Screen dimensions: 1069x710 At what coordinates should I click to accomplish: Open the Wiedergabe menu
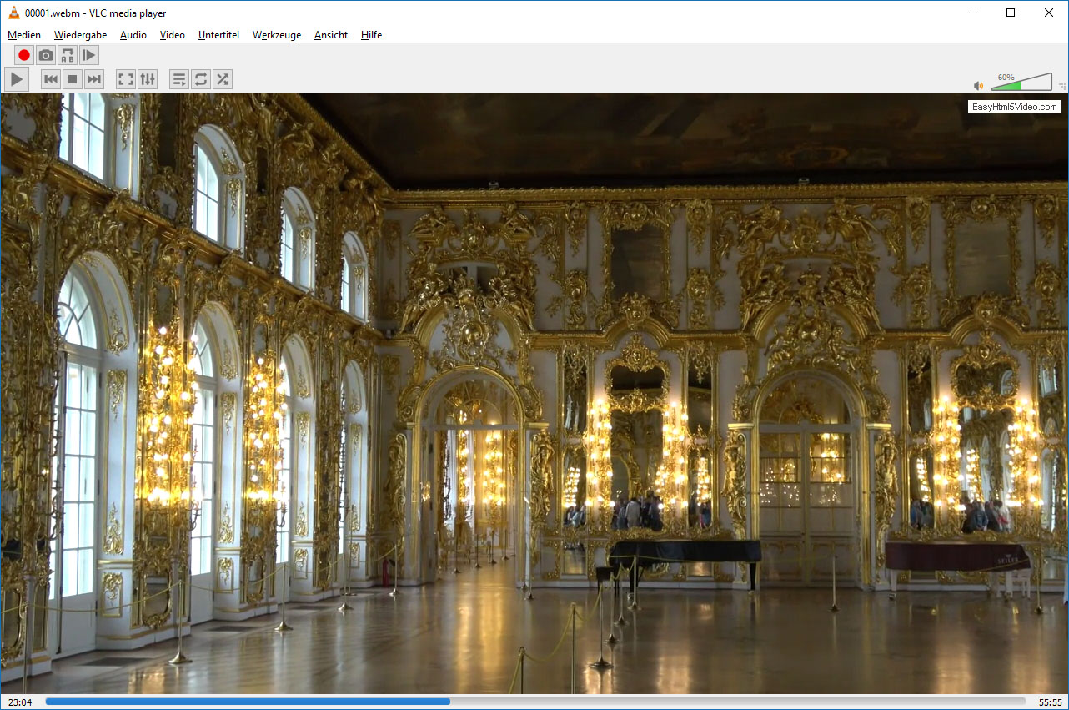(80, 35)
